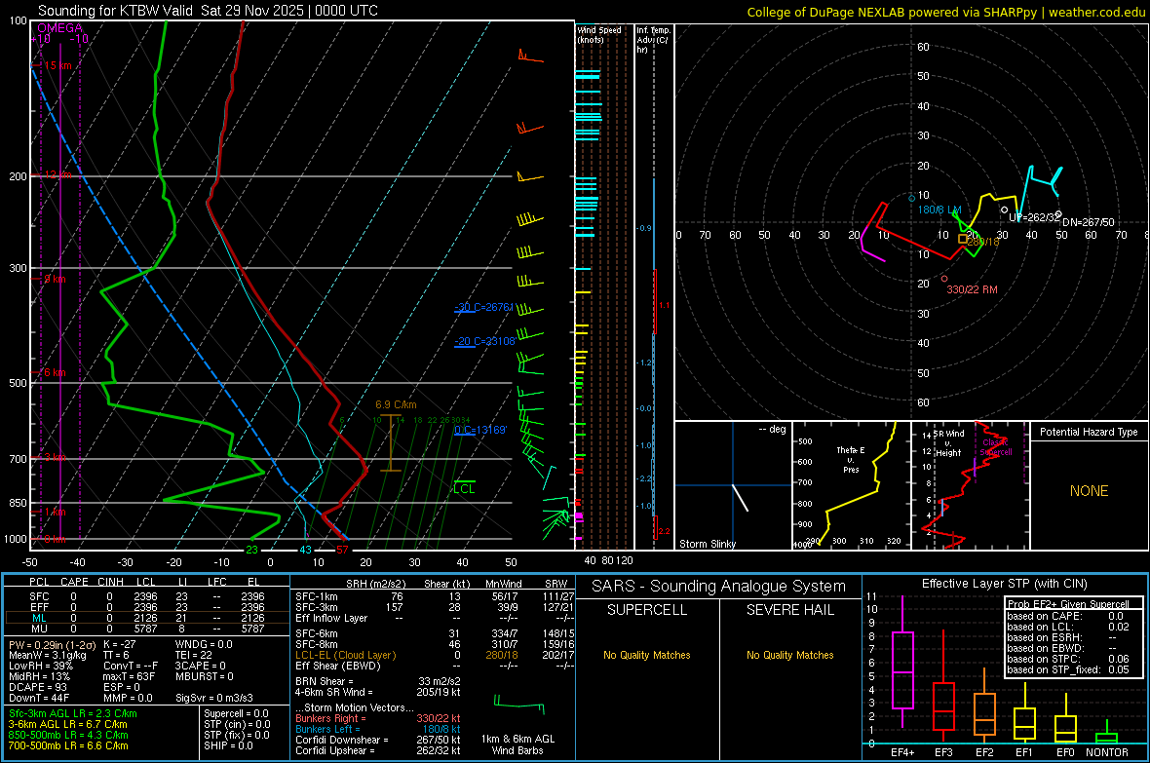1150x763 pixels.
Task: Click the magenta 'Classic Supercell' label
Action: (996, 447)
